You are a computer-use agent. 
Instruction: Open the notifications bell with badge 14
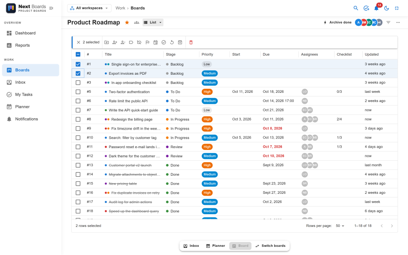376,8
